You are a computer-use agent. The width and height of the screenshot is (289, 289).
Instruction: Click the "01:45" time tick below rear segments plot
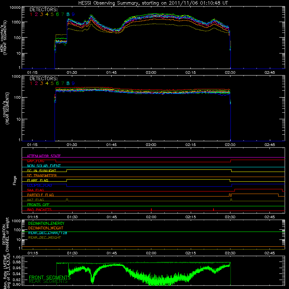pos(111,145)
